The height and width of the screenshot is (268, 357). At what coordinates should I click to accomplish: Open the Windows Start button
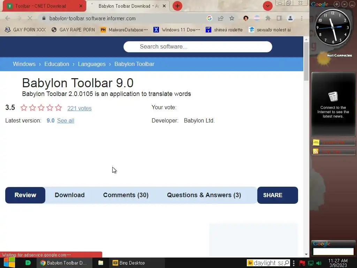click(9, 263)
